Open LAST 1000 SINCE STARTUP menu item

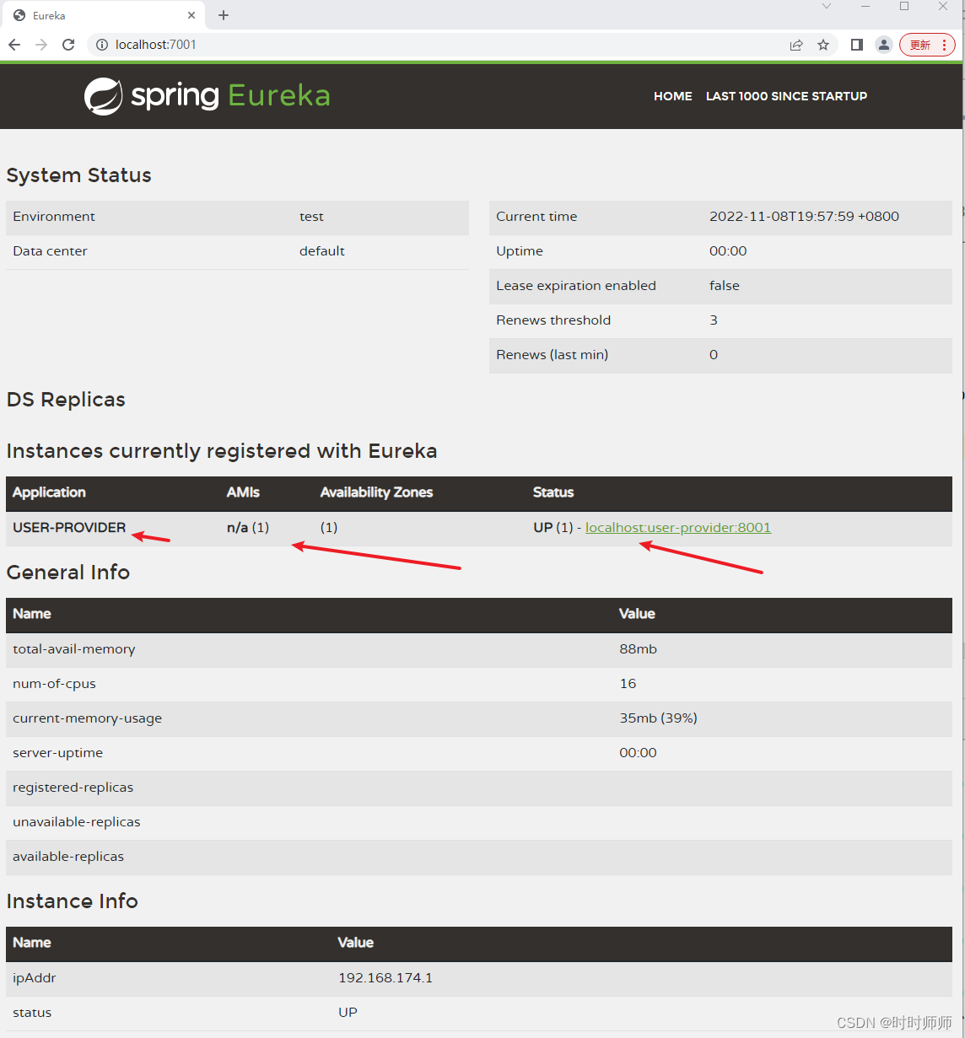(x=786, y=96)
